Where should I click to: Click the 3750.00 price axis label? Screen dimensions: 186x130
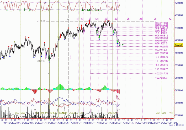[x=179, y=115]
